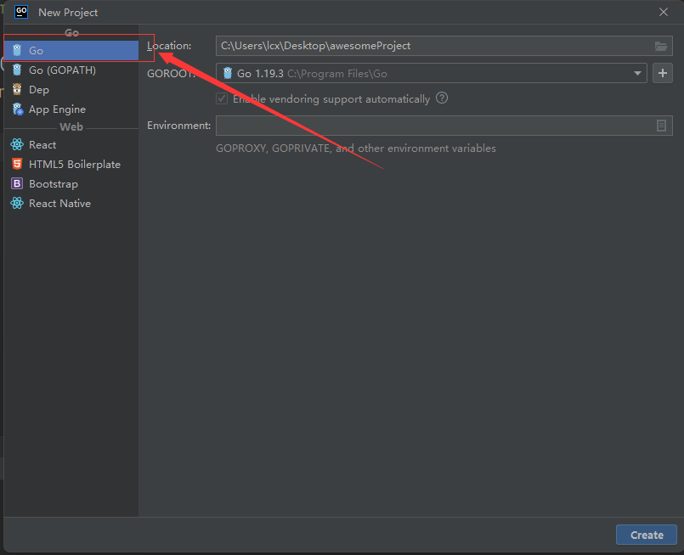This screenshot has height=555, width=684.
Task: Click the App Engine icon
Action: [x=18, y=109]
